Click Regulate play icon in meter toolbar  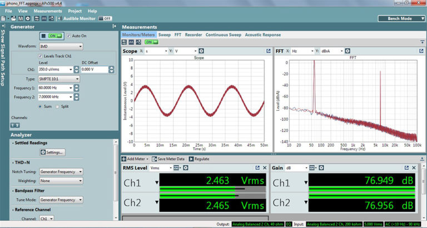[191, 159]
